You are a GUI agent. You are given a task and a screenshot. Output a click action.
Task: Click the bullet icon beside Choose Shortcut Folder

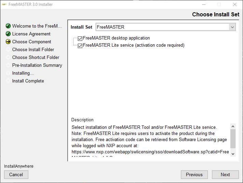point(8,57)
